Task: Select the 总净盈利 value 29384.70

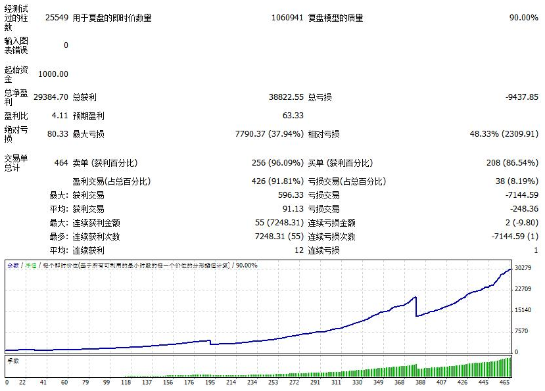Action: pos(53,97)
